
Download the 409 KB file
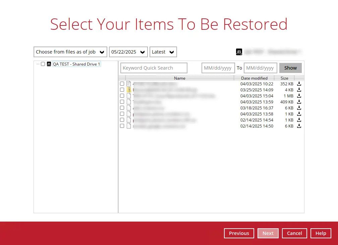[299, 102]
